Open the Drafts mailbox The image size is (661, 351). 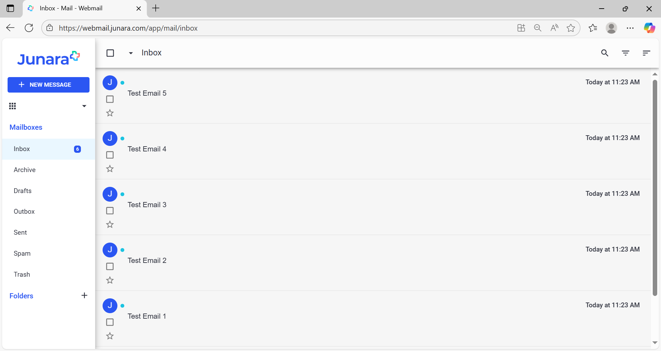[x=49, y=191]
